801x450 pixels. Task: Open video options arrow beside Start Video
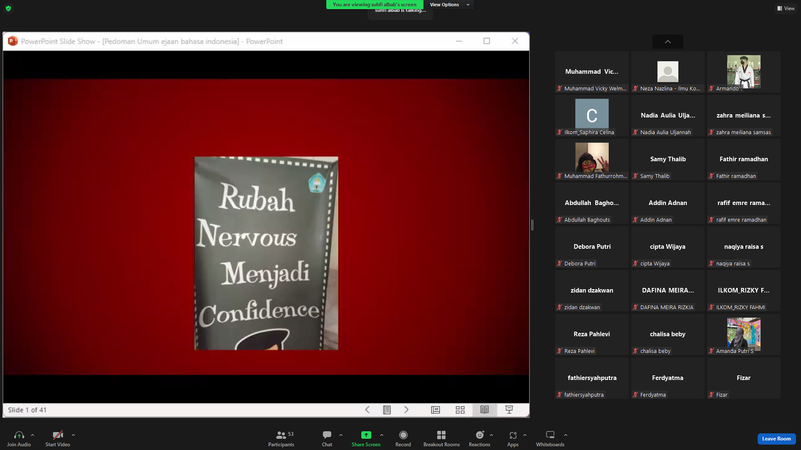[x=73, y=435]
